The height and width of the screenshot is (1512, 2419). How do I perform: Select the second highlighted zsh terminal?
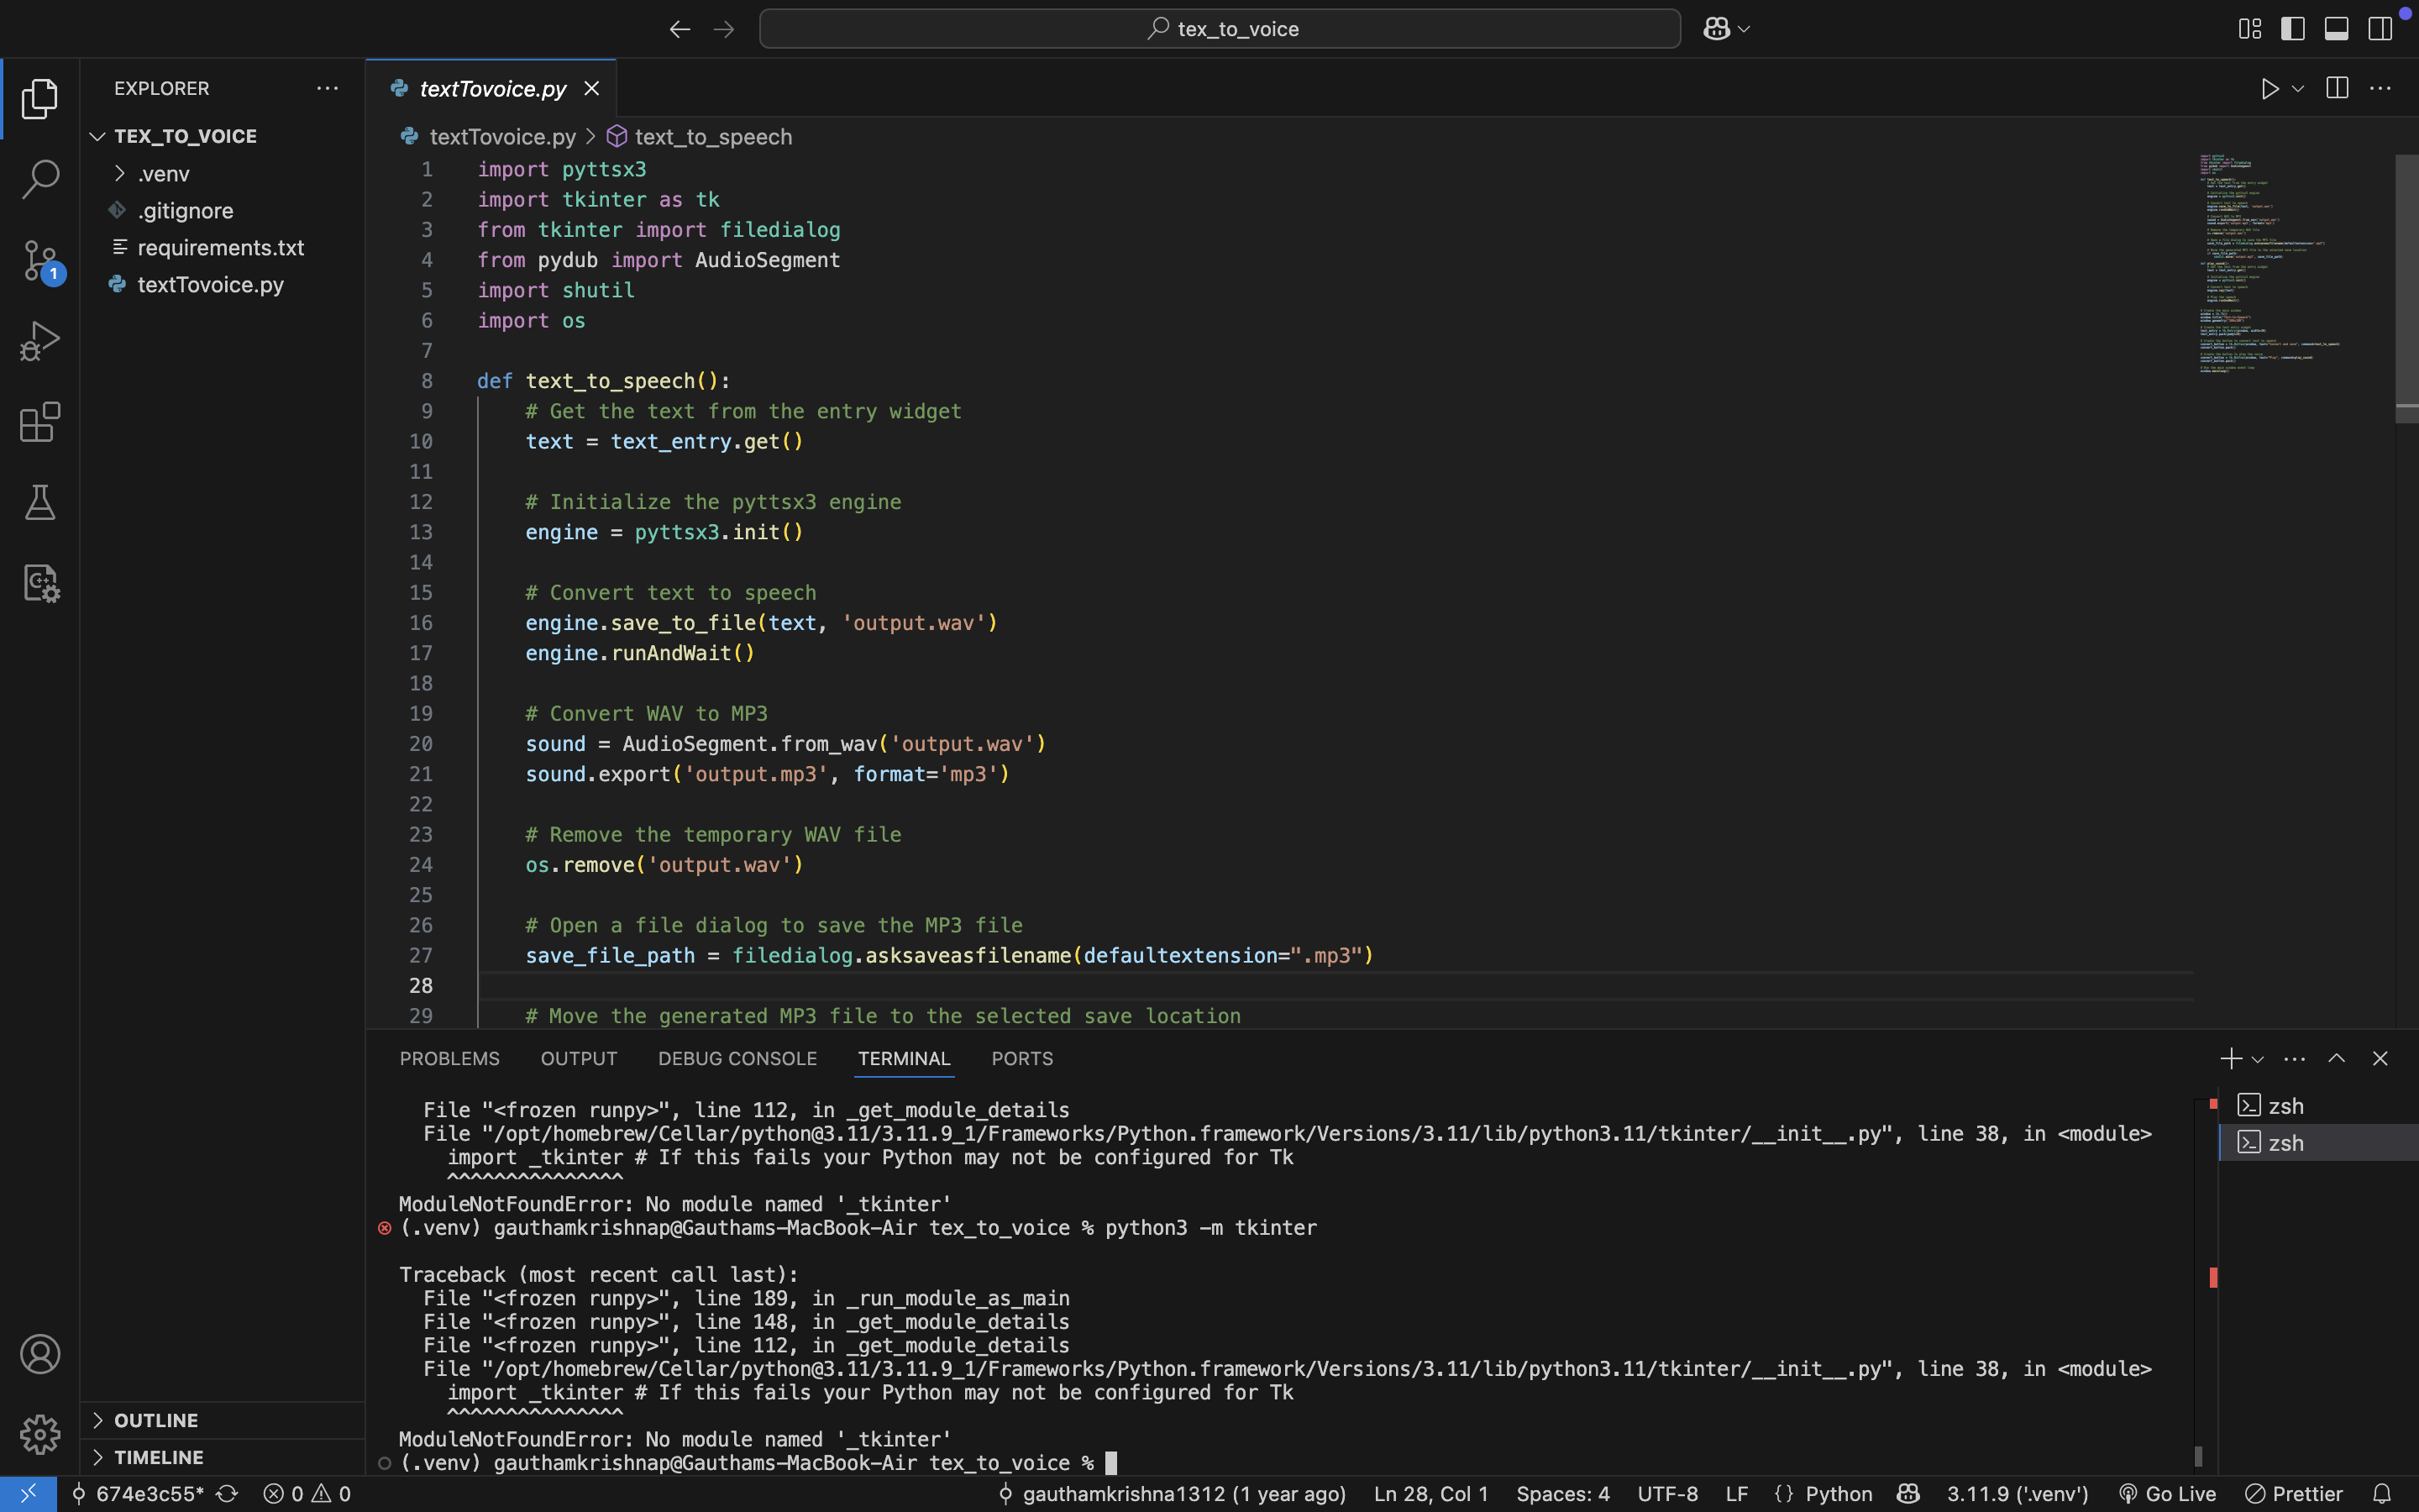coord(2319,1143)
